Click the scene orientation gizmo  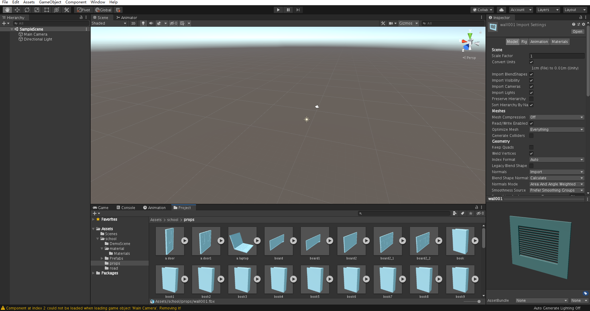click(470, 43)
